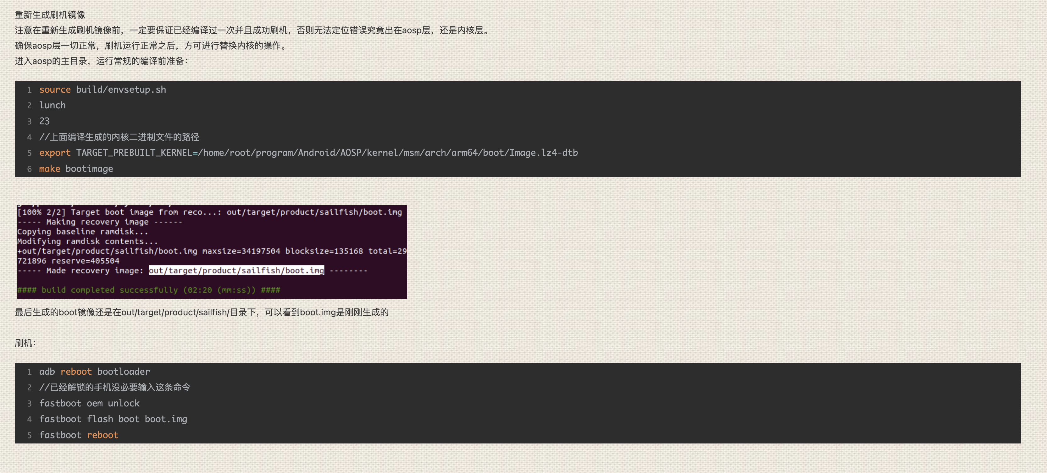Viewport: 1047px width, 473px height.
Task: Click 'fastboot flash boot boot.img' line
Action: pos(113,419)
